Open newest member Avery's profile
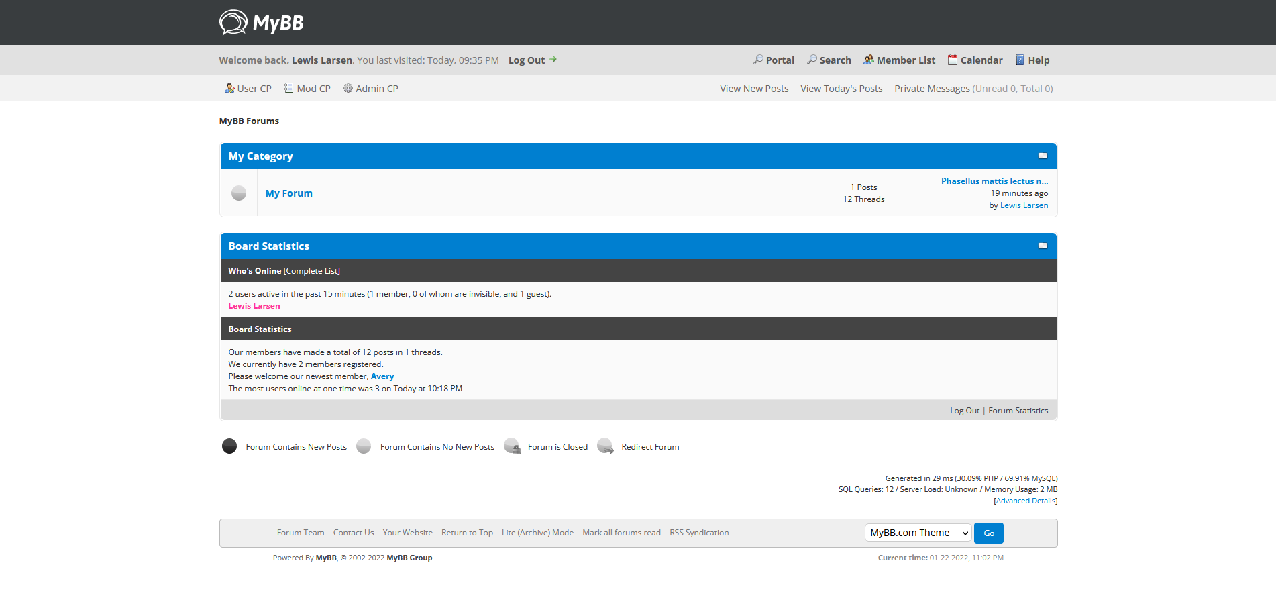The image size is (1276, 616). [x=382, y=376]
